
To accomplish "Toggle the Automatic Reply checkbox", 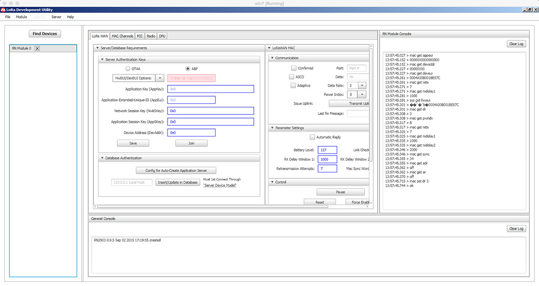I will coord(313,137).
